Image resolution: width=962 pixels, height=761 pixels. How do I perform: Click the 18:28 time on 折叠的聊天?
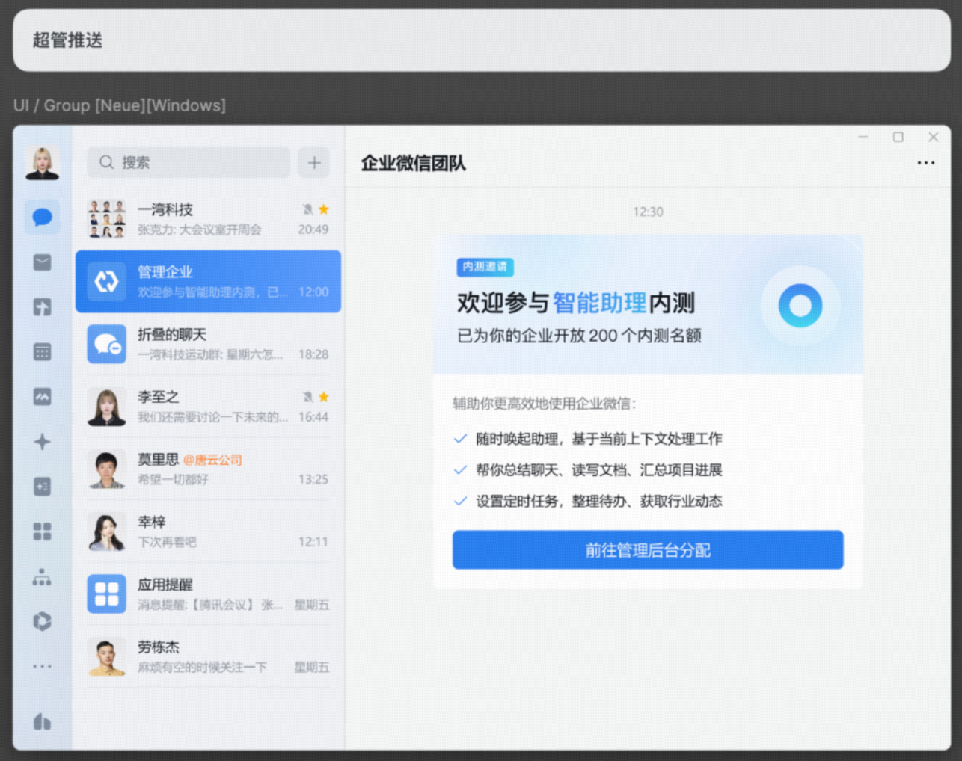pos(313,354)
